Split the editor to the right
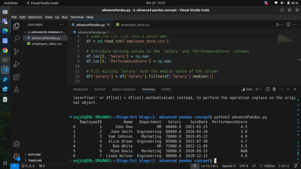Viewport: 301px width, 169px height. 288,25
